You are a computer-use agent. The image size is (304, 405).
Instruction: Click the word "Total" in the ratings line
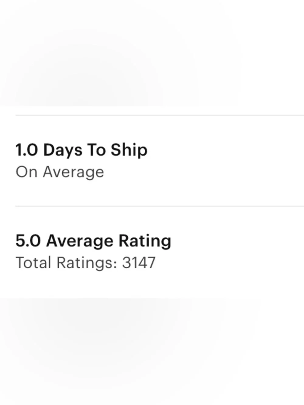pyautogui.click(x=33, y=263)
